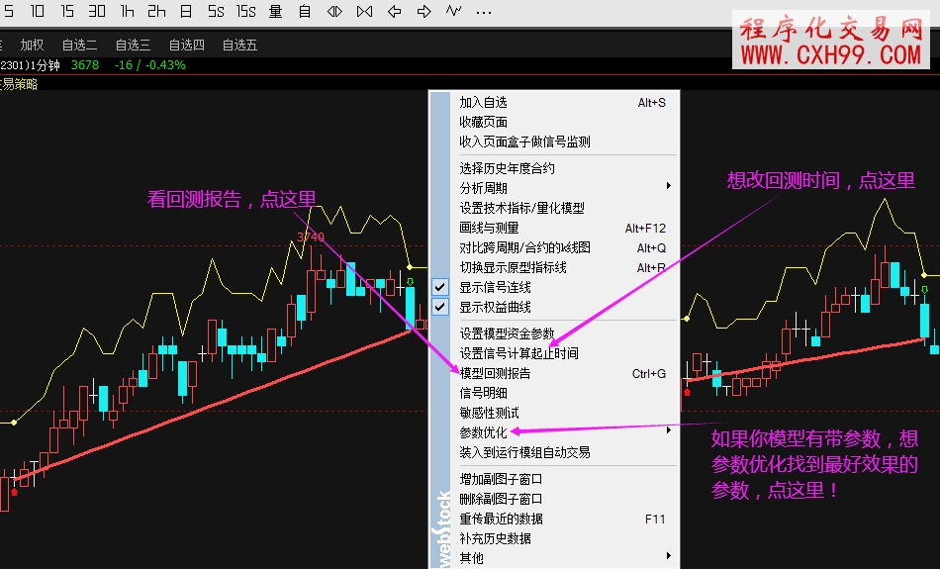940x569 pixels.
Task: Choose 设置信号计算起止时间 menu entry
Action: tap(518, 353)
